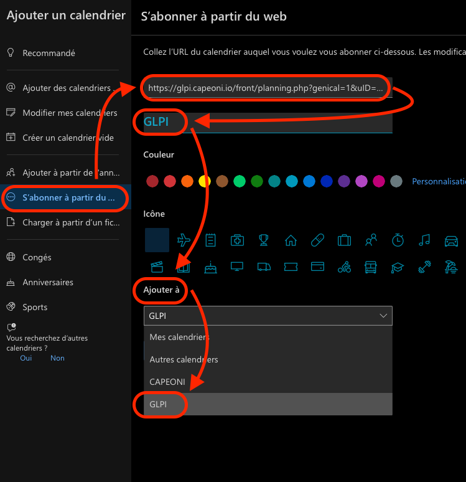Screen dimensions: 466x482
Task: Pick the teal color swatch
Action: coord(274,181)
